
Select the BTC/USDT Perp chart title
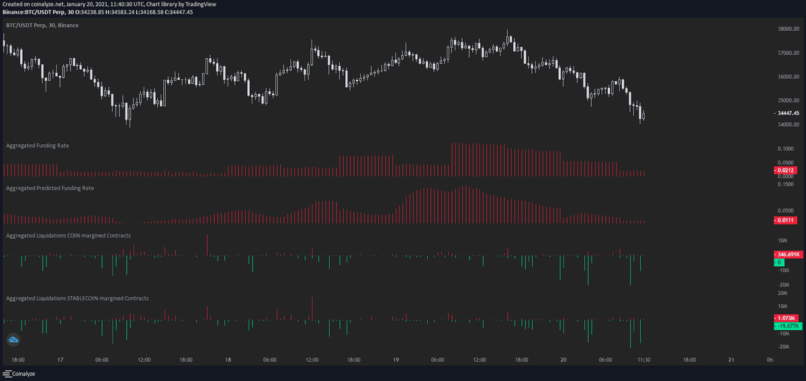pos(42,25)
